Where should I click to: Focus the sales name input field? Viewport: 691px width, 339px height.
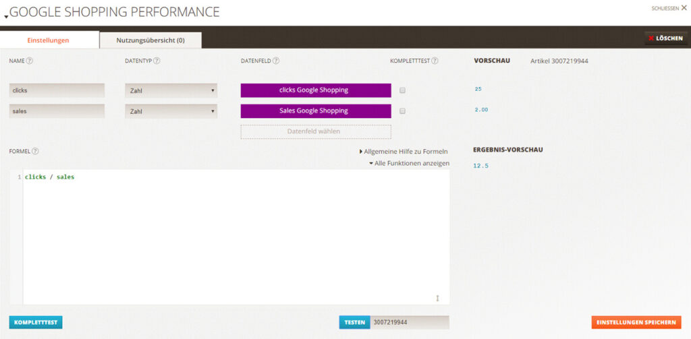point(57,111)
